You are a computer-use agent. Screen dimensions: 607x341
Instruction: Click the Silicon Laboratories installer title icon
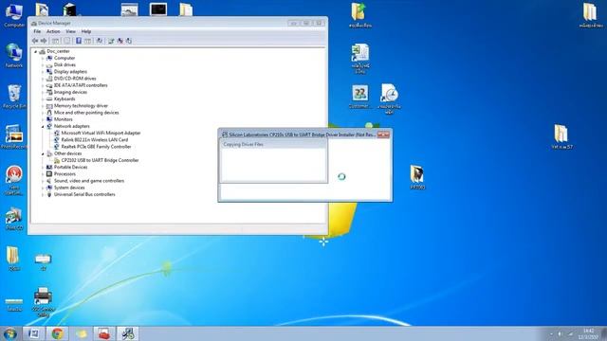(225, 135)
